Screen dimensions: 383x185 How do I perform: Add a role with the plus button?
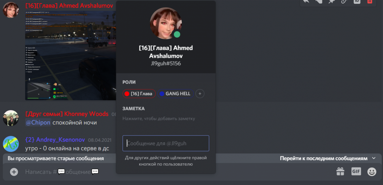pyautogui.click(x=200, y=94)
